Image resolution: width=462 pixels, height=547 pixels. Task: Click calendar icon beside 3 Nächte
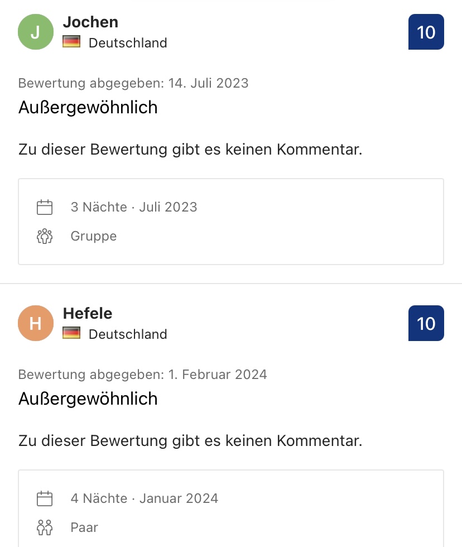(45, 207)
